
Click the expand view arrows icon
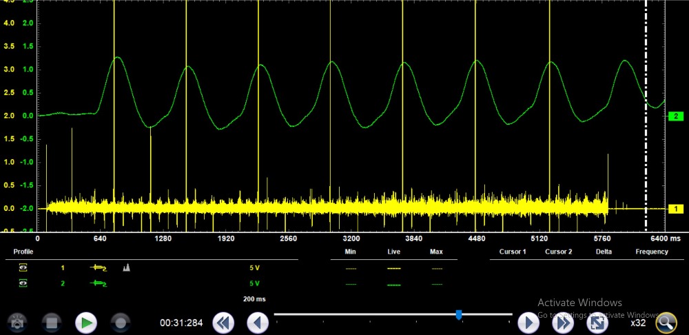click(x=598, y=322)
